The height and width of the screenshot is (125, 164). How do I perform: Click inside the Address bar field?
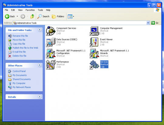80,23
